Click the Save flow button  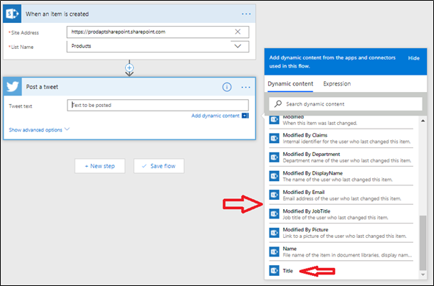pyautogui.click(x=159, y=166)
